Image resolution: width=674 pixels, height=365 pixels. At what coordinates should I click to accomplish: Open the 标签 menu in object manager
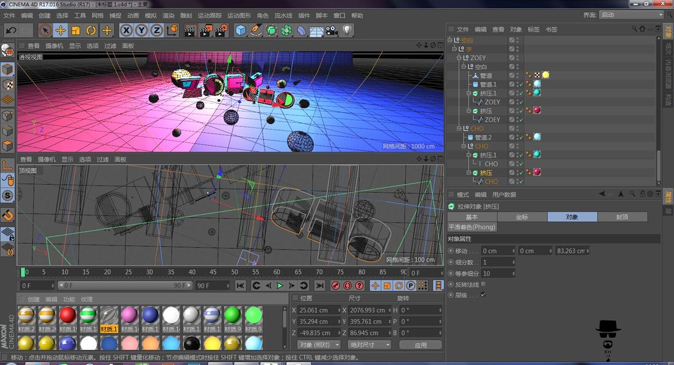pos(533,30)
